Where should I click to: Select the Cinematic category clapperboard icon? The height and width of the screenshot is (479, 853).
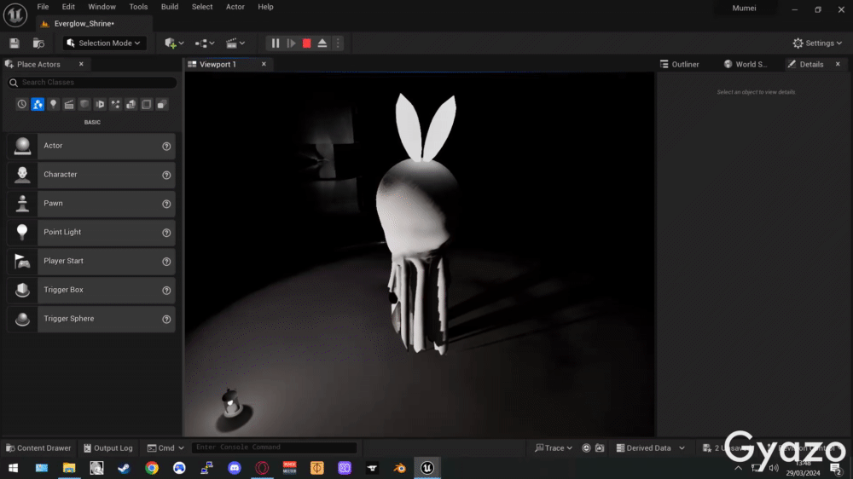[69, 104]
